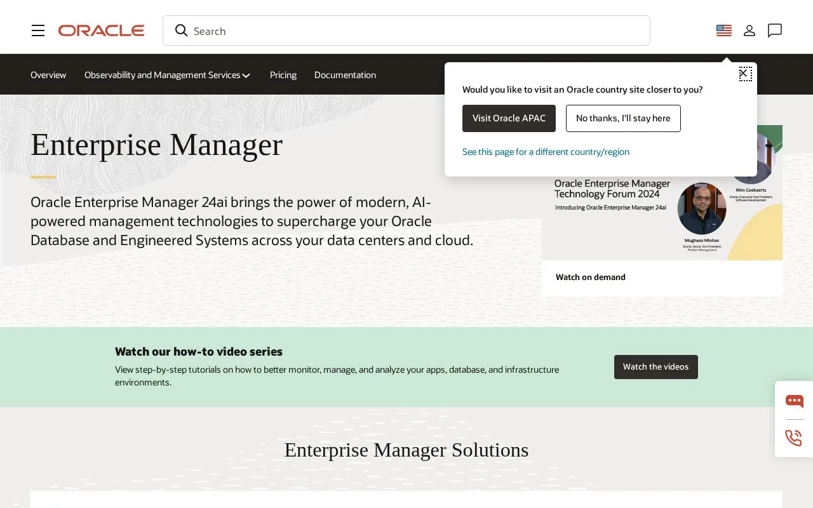
Task: Click the Visit Oracle APAC button
Action: tap(509, 118)
